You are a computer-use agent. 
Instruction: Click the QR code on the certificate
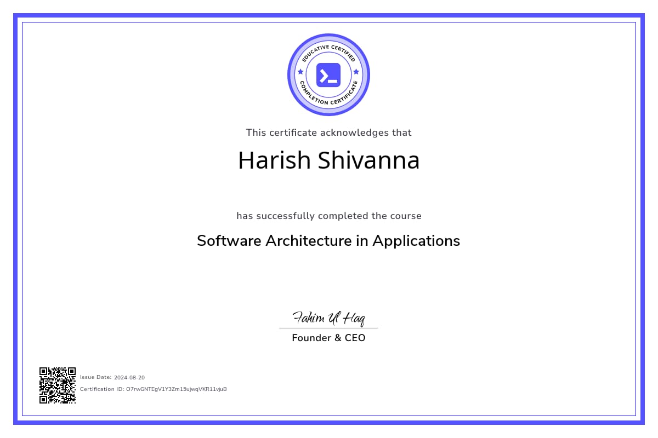tap(57, 385)
